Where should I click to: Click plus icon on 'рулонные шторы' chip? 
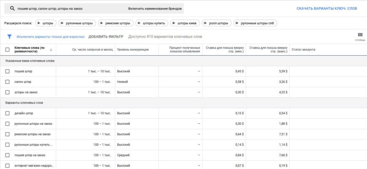pyautogui.click(x=62, y=23)
